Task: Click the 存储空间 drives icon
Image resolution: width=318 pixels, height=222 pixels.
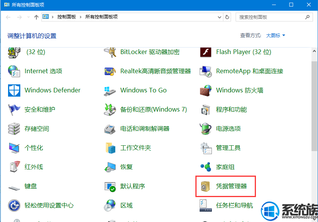Action: 14,129
